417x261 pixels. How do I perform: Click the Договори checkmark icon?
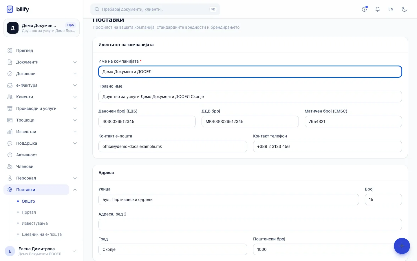[x=10, y=74]
